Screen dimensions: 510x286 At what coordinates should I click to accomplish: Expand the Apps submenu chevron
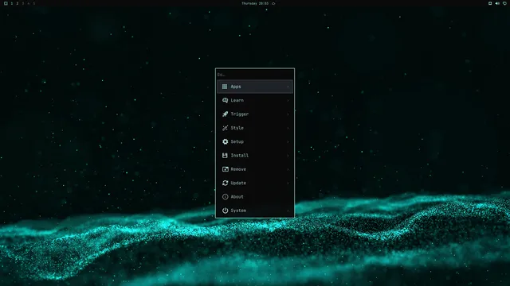288,87
